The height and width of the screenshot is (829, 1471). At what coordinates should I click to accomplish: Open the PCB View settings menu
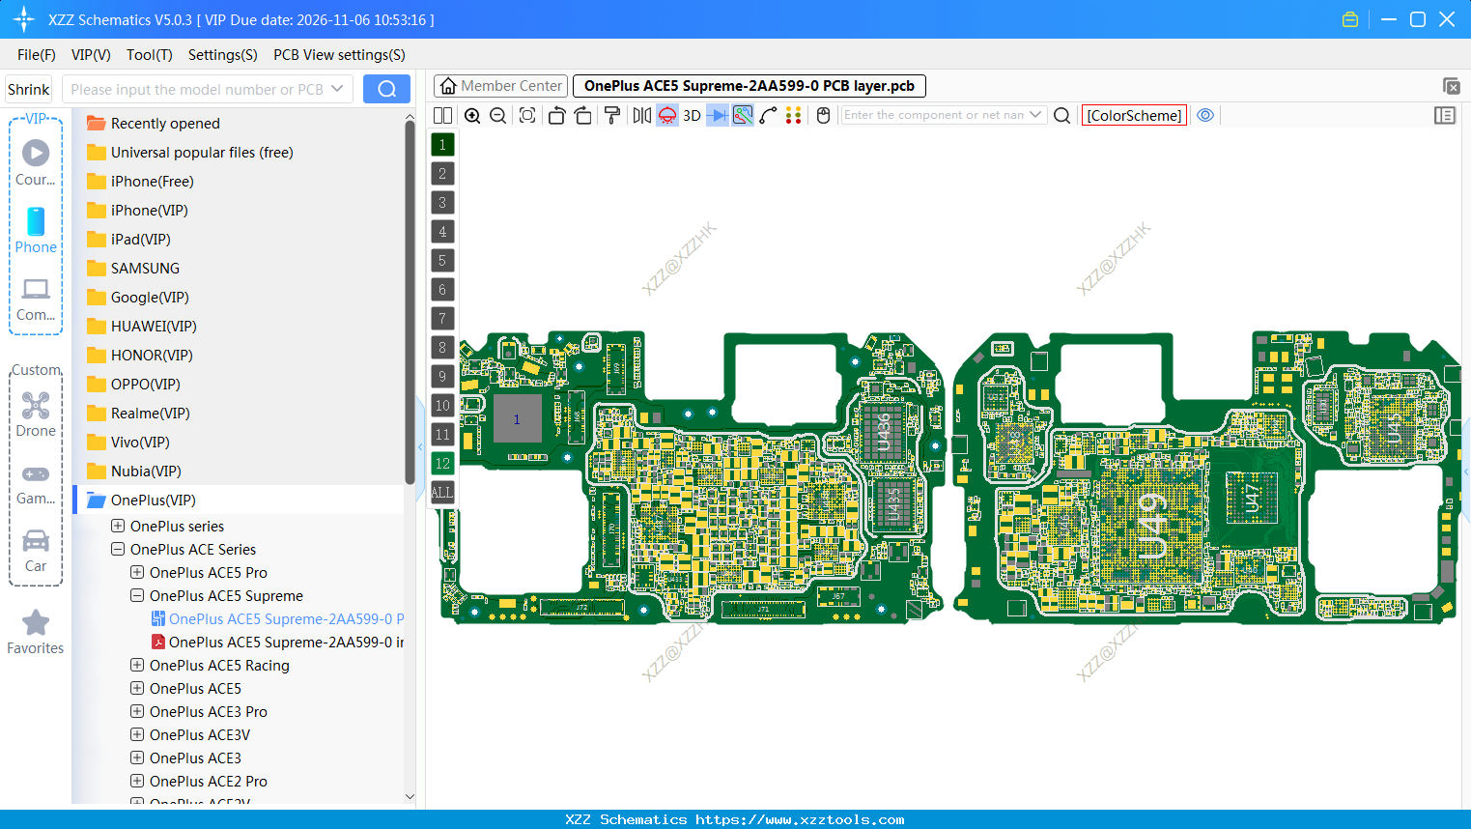[338, 55]
